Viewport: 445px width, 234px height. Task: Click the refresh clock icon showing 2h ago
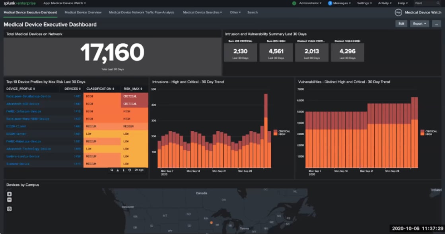tap(130, 170)
